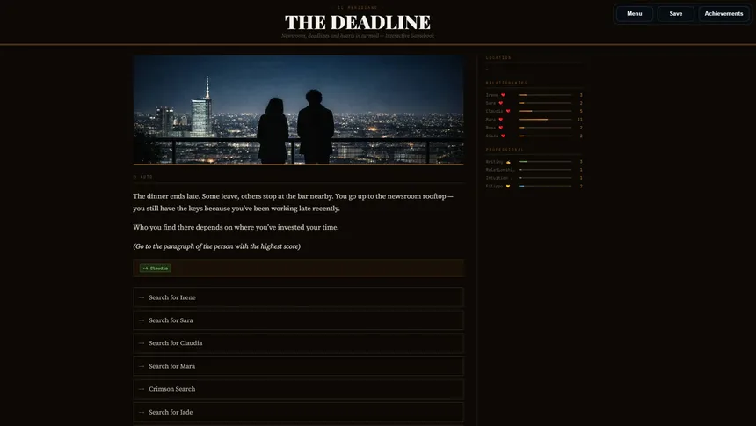Click the Writing label in sidebar
The height and width of the screenshot is (426, 756).
click(x=494, y=162)
